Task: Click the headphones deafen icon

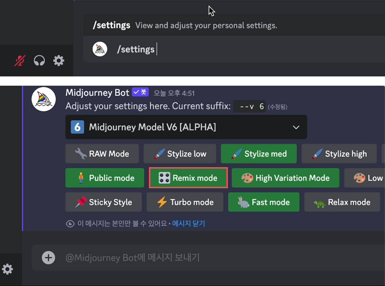Action: [x=39, y=60]
